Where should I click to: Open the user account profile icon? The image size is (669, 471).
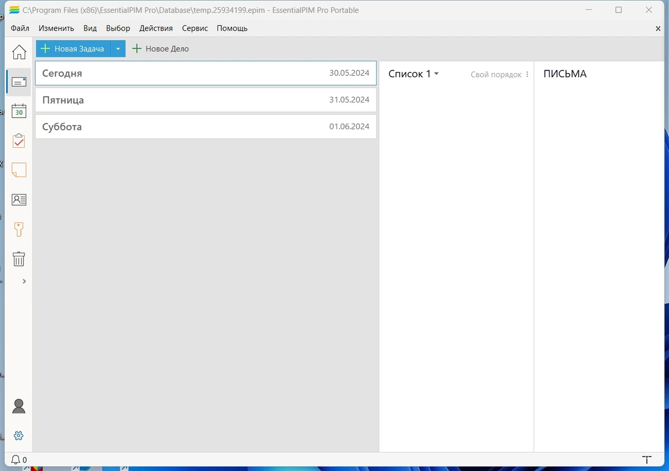(x=19, y=406)
